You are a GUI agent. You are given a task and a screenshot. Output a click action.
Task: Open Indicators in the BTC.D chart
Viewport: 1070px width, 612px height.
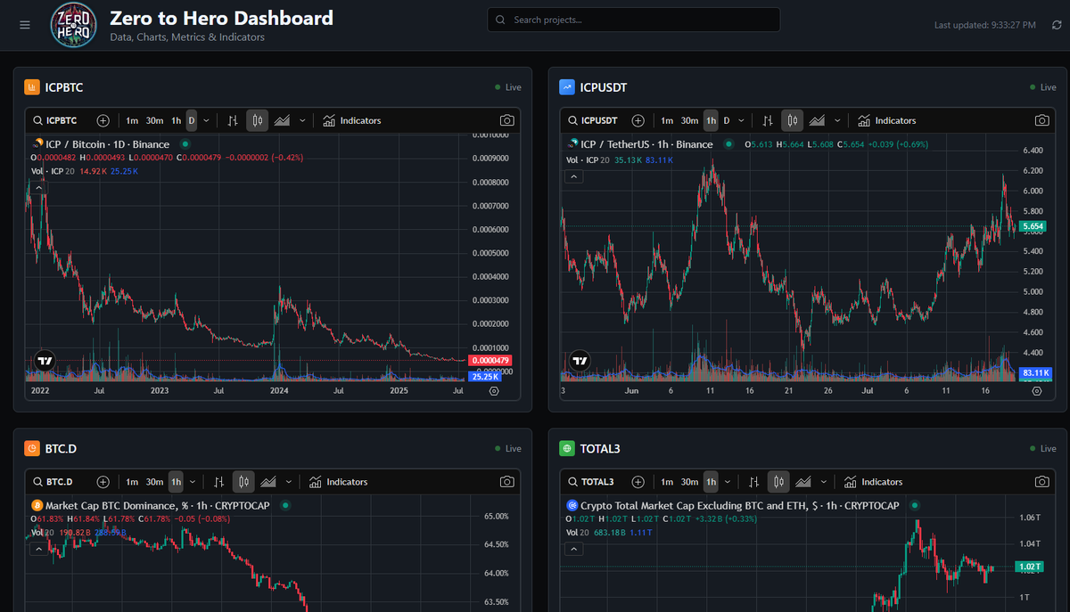pos(339,482)
